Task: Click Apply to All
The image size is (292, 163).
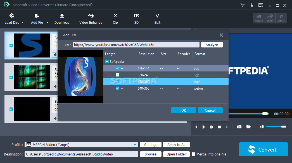Action: pyautogui.click(x=176, y=145)
